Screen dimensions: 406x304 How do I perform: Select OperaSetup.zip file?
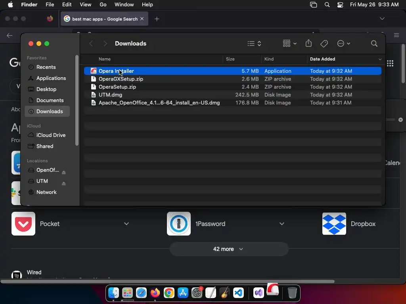tap(232, 87)
